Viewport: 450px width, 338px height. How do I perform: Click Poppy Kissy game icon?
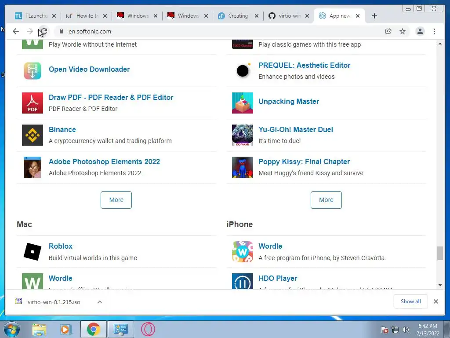coord(243,167)
